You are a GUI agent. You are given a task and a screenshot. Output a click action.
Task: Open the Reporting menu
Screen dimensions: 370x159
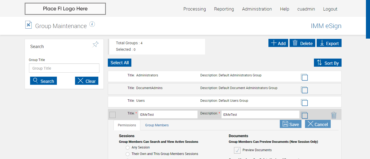click(x=224, y=9)
